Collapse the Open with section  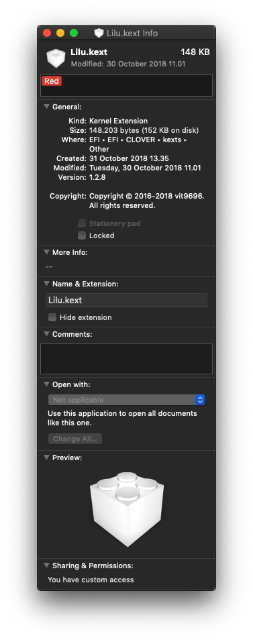pyautogui.click(x=46, y=384)
